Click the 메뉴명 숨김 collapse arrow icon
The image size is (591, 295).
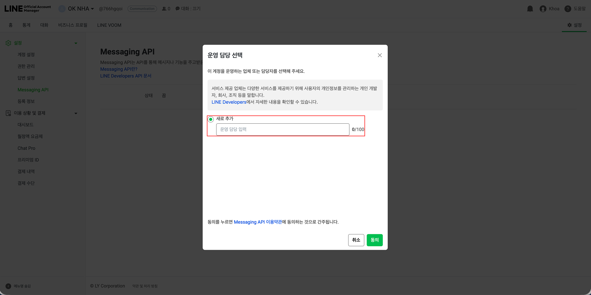[x=8, y=286]
